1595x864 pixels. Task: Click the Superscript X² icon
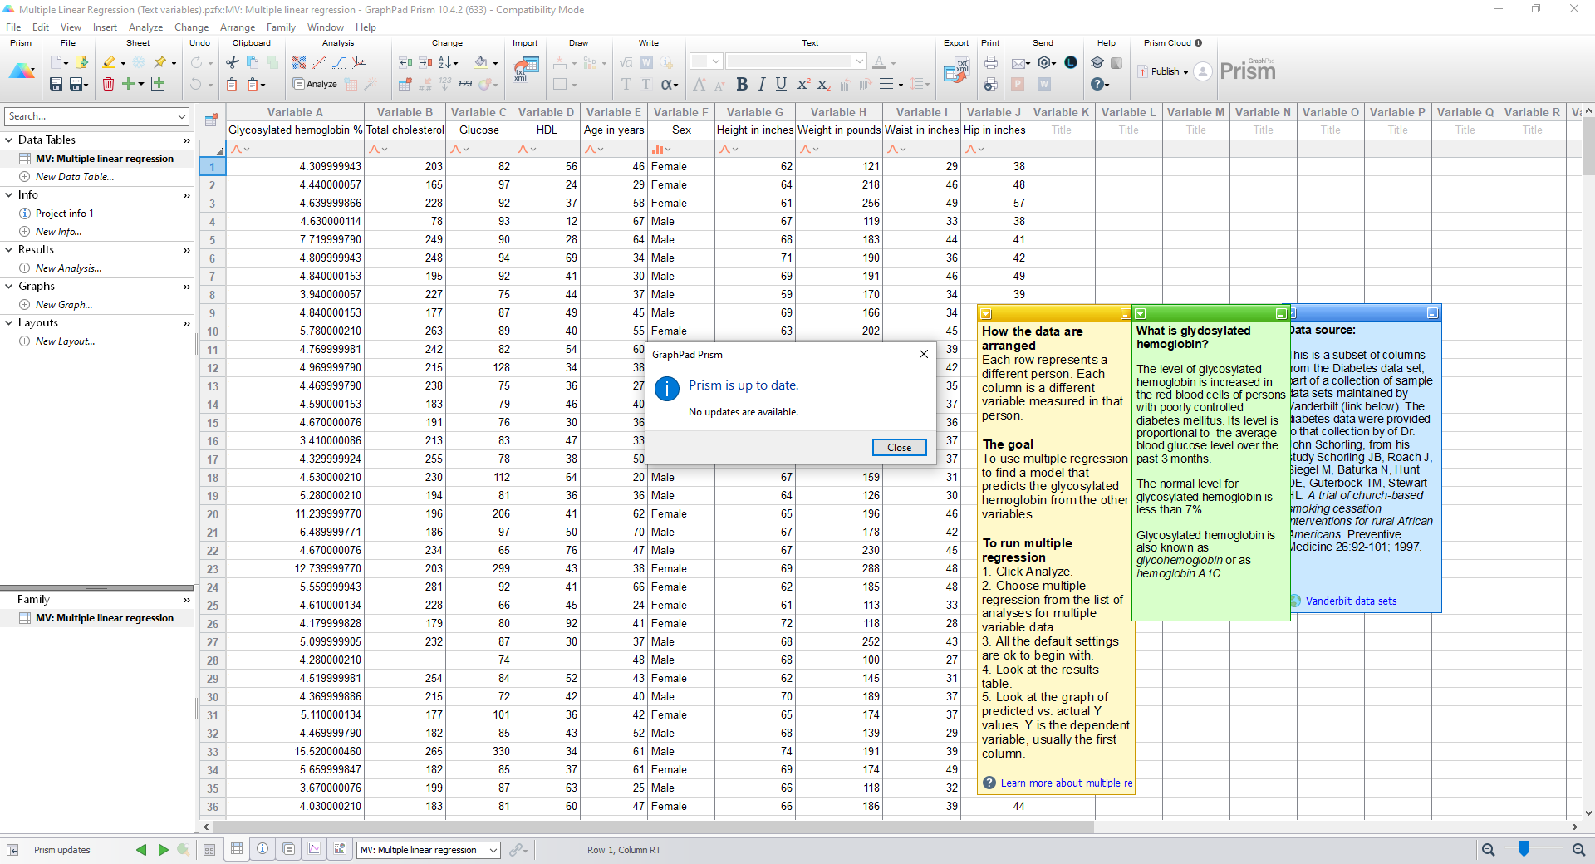pos(803,84)
